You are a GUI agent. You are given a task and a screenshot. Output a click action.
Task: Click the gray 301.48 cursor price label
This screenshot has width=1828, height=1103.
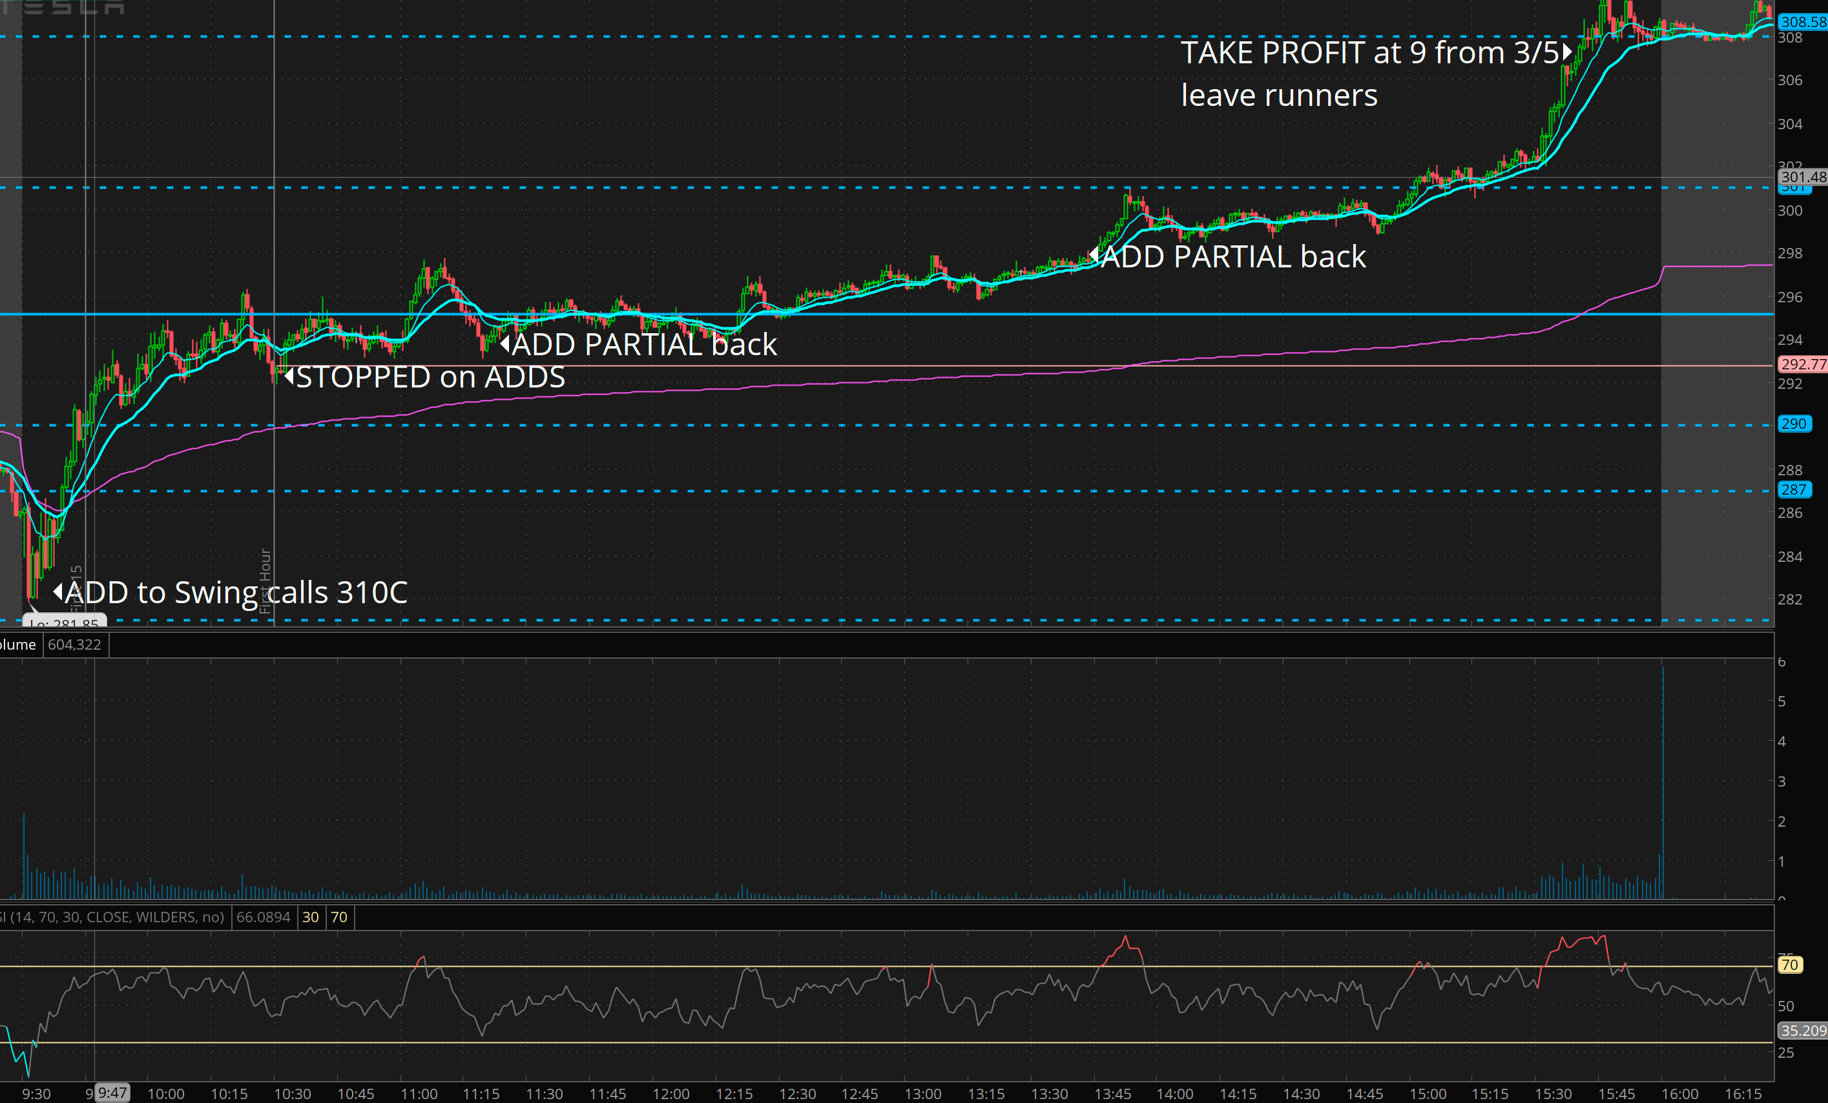tap(1803, 176)
